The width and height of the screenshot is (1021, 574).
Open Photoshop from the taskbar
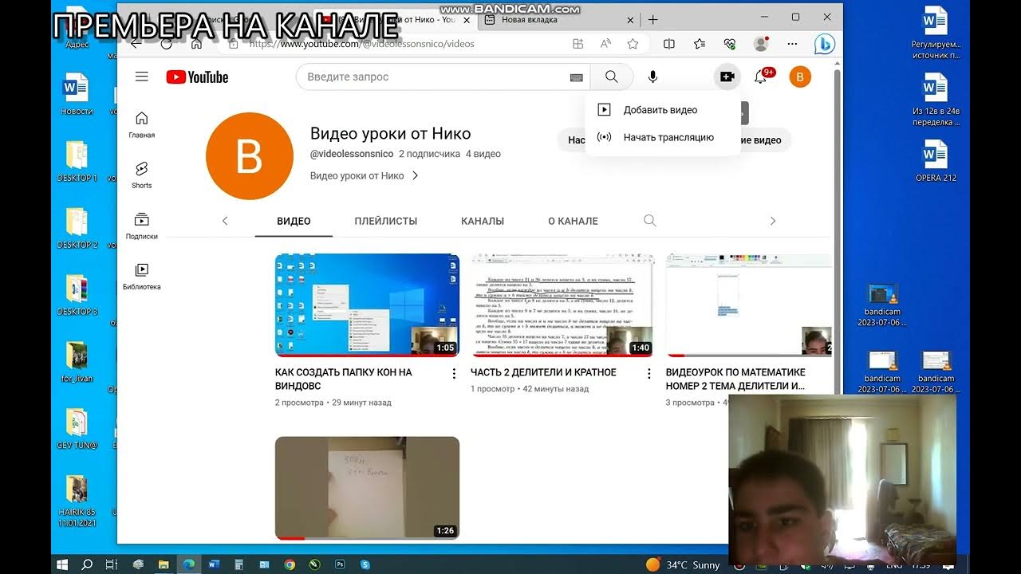[340, 564]
